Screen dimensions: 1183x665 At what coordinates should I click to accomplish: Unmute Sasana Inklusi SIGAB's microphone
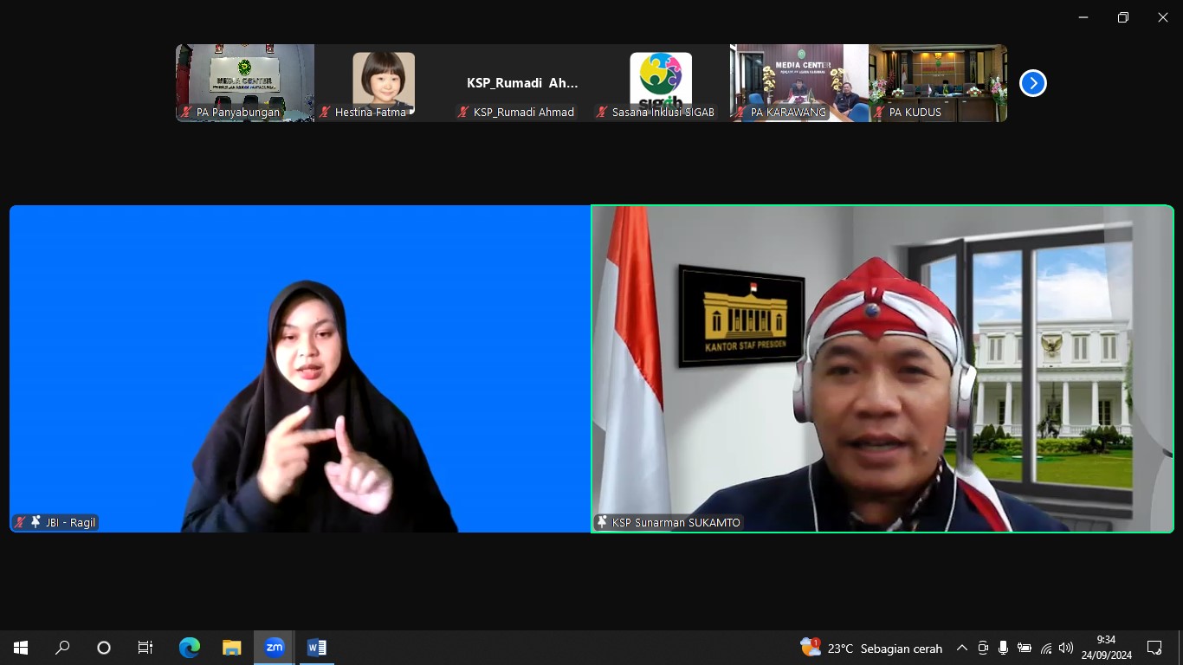[601, 112]
